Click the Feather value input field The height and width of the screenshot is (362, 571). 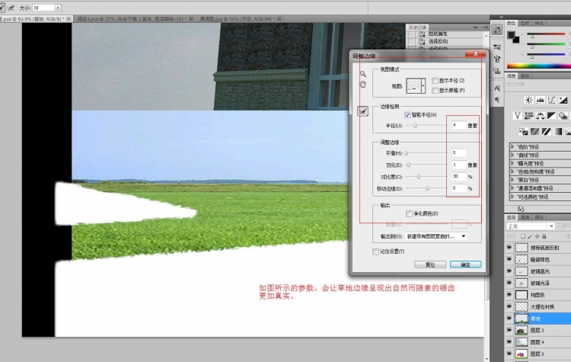[x=459, y=165]
